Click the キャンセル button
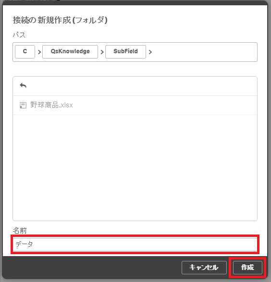271x282 pixels. pyautogui.click(x=204, y=268)
